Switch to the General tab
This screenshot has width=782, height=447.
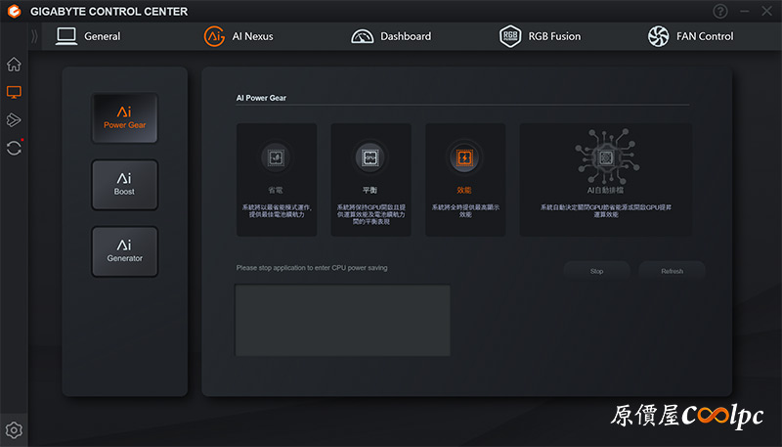point(88,36)
